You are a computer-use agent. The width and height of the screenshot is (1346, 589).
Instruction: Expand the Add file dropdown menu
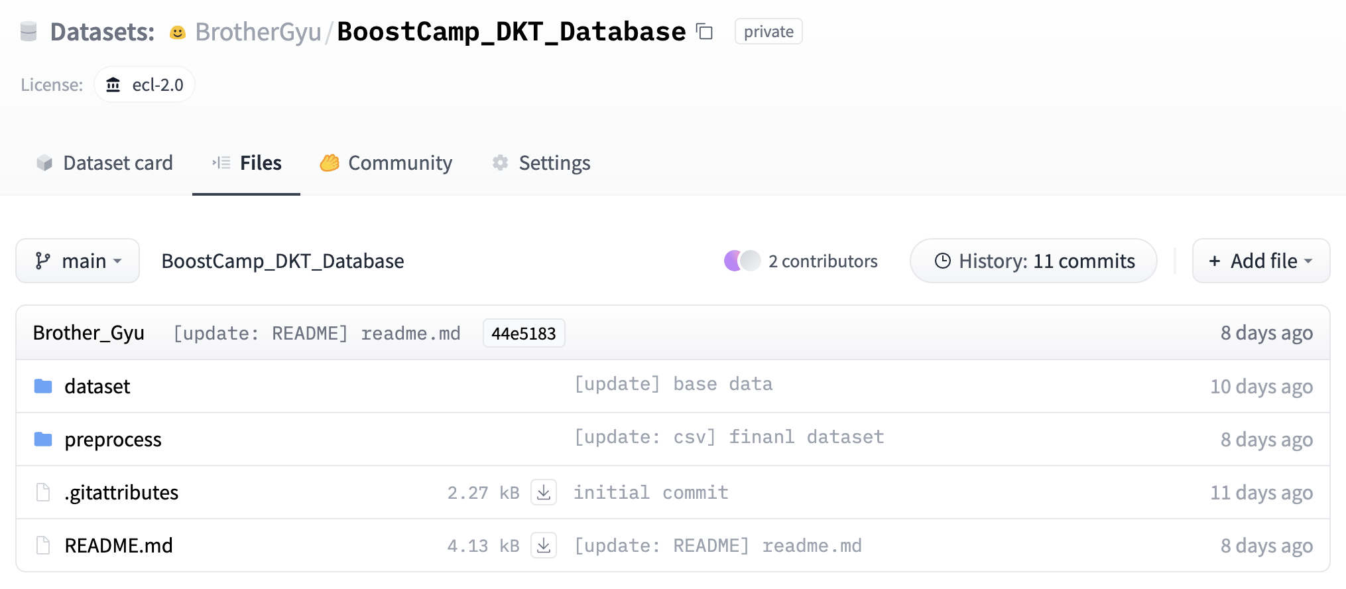(x=1261, y=261)
